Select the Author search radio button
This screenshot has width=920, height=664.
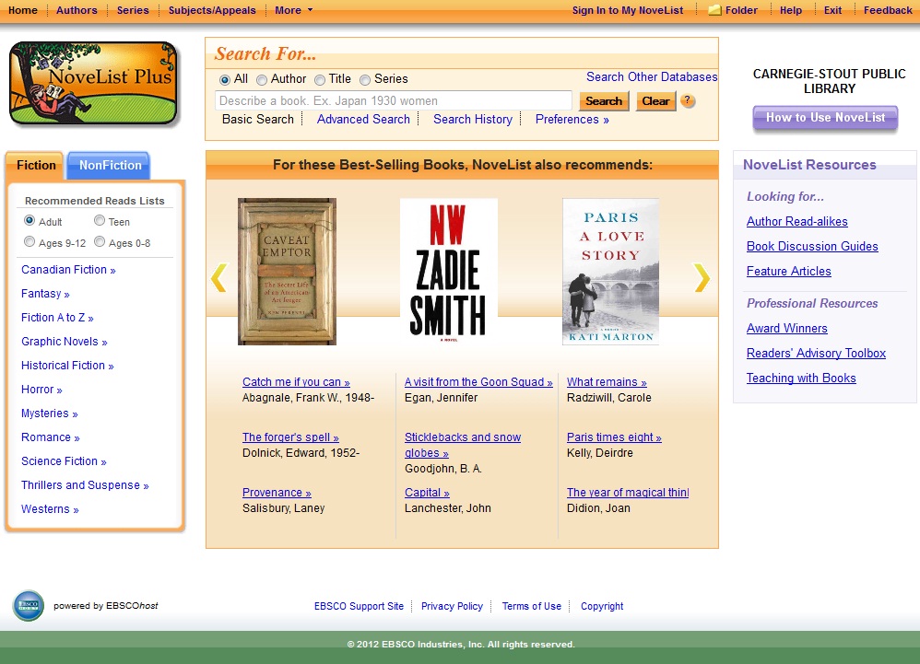point(262,80)
